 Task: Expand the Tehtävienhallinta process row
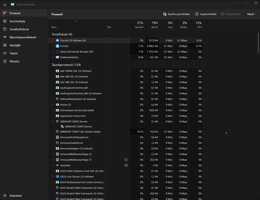click(53, 57)
